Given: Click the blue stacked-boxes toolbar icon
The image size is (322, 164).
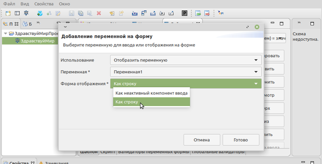Looking at the screenshot, I should click(144, 13).
